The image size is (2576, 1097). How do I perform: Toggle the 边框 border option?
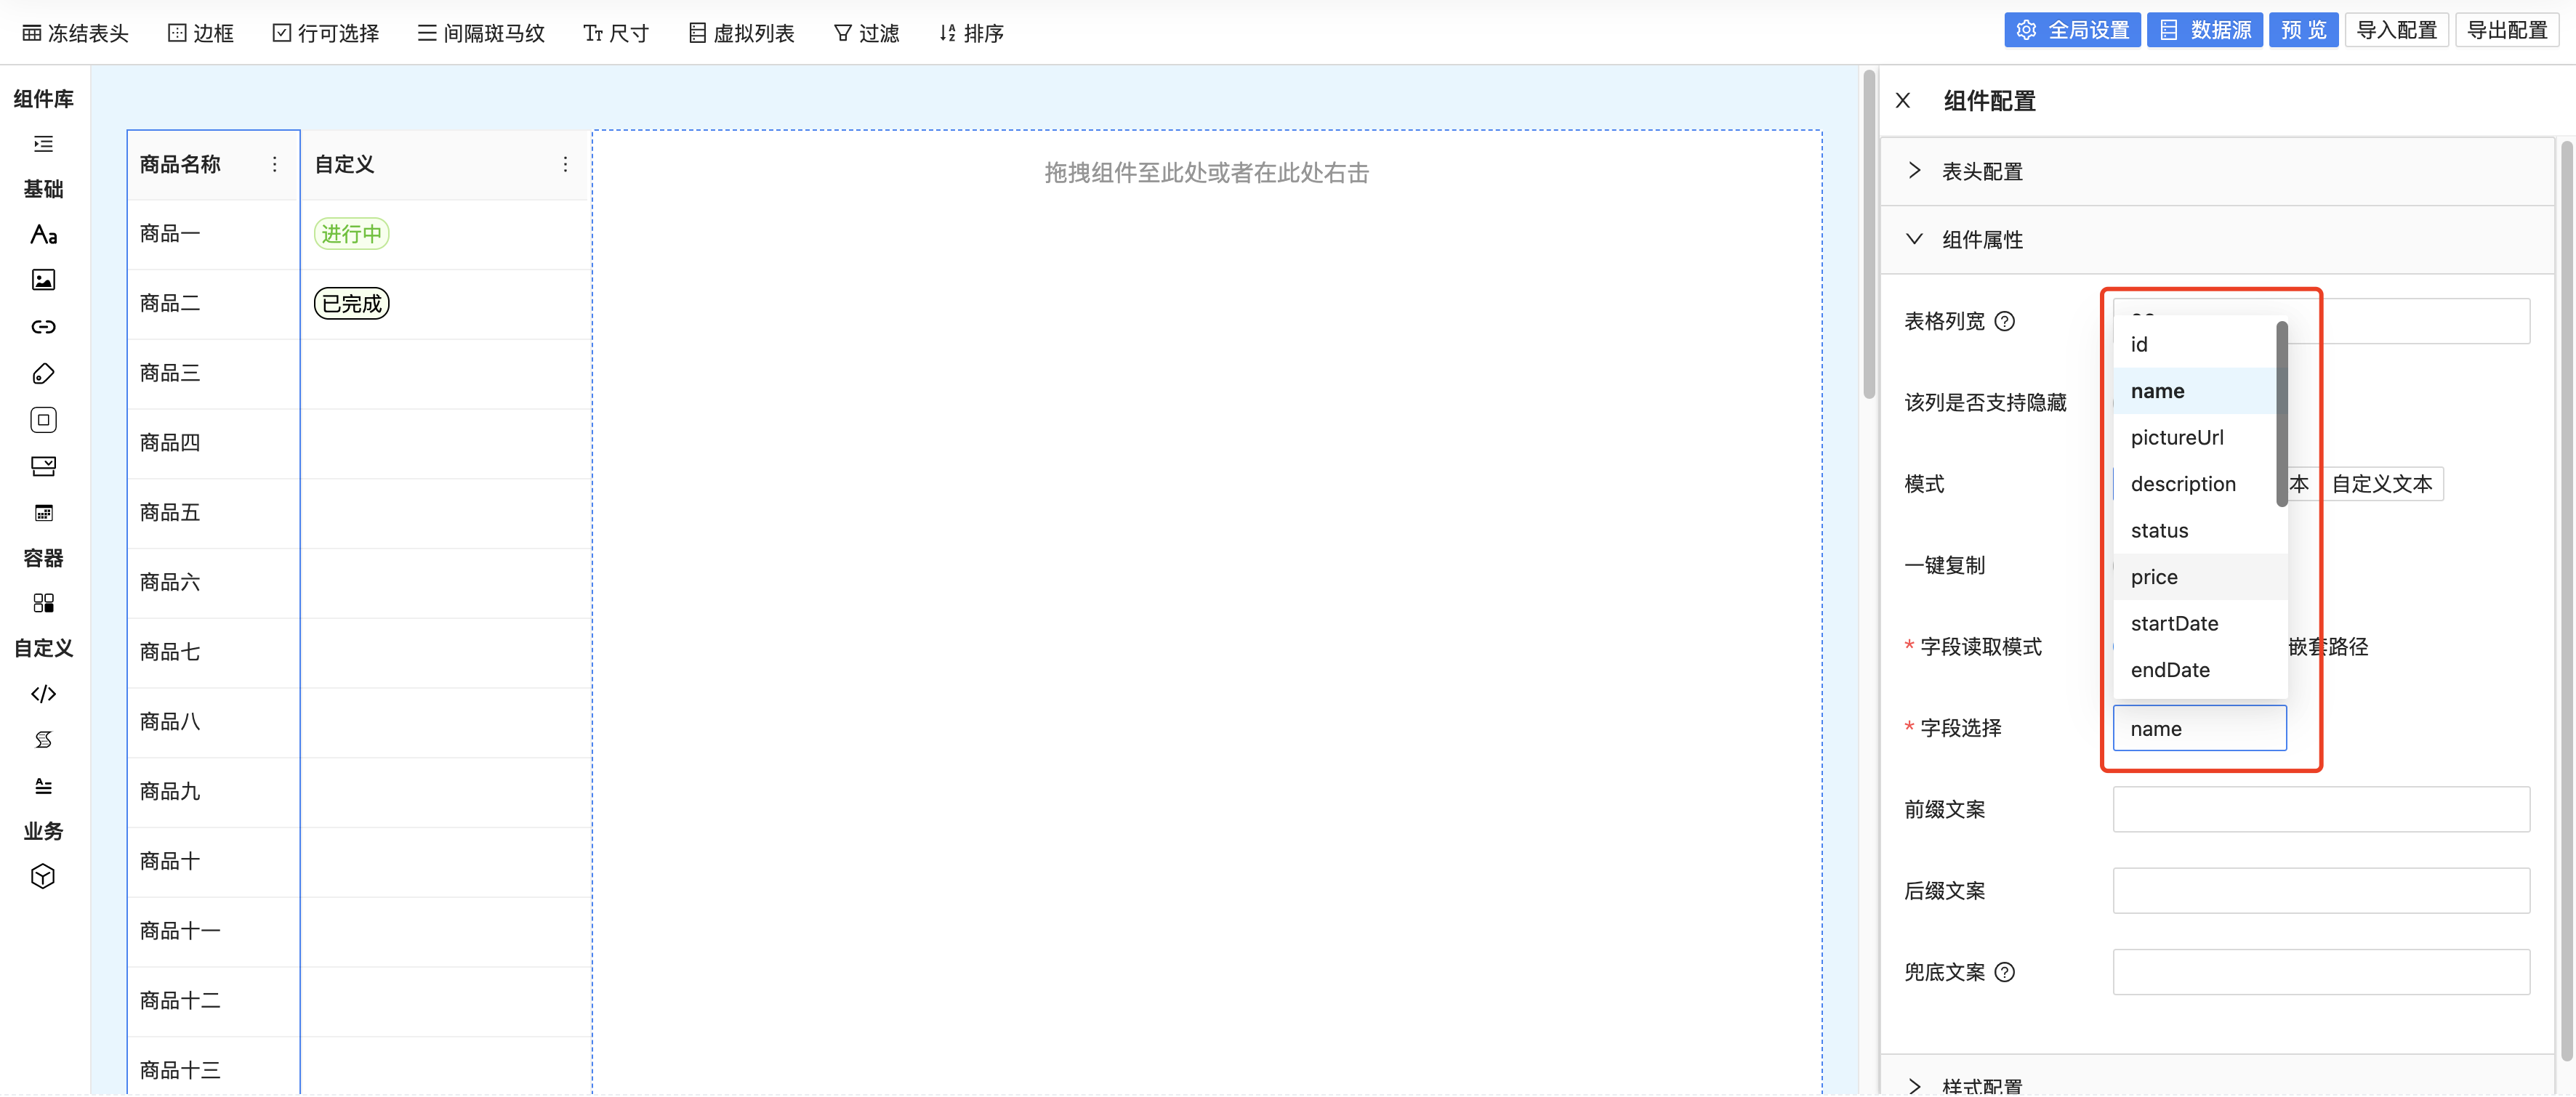(201, 33)
